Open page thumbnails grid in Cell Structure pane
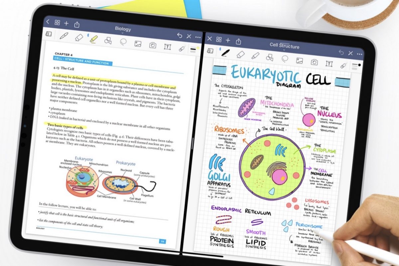The height and width of the screenshot is (266, 399). click(219, 39)
